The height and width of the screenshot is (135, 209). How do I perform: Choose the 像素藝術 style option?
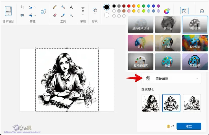(x=195, y=62)
